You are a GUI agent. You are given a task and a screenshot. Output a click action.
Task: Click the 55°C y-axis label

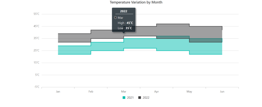[36, 14]
